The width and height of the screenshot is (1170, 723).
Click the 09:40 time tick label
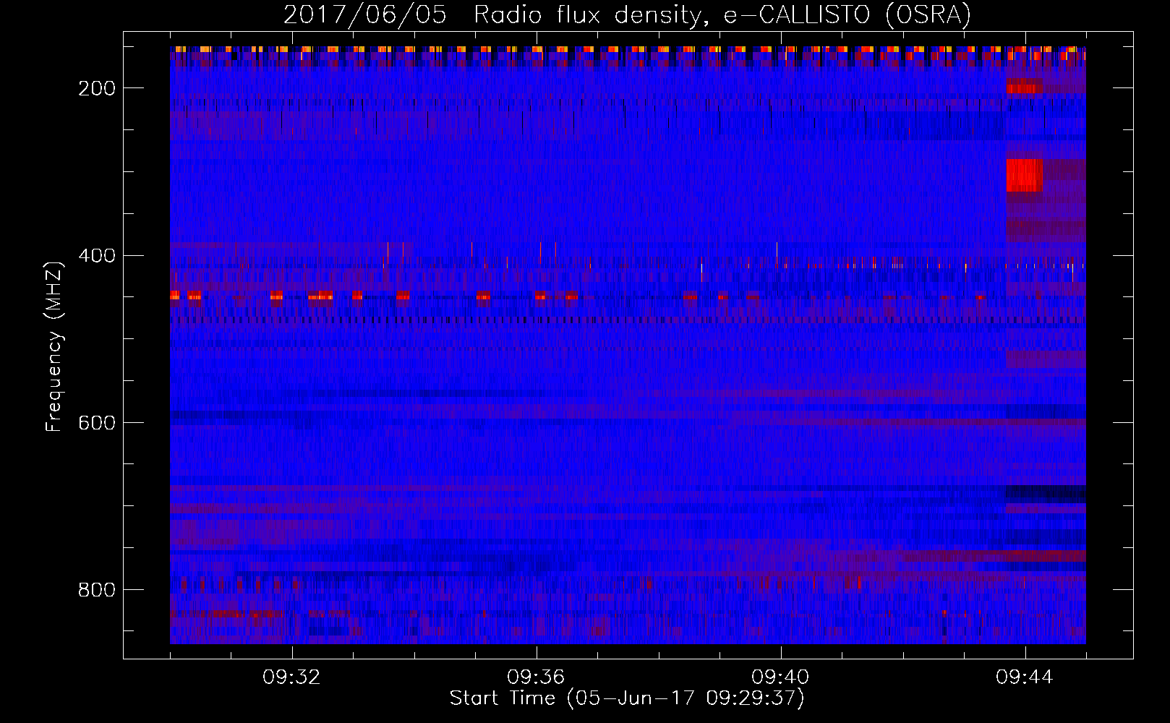click(780, 677)
